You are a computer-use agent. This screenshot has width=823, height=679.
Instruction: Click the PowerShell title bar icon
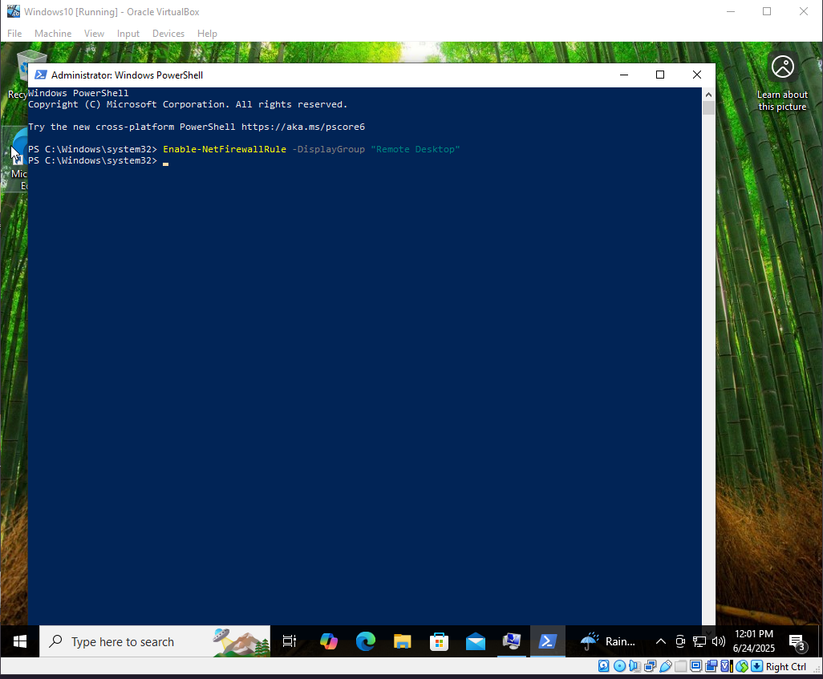click(40, 75)
